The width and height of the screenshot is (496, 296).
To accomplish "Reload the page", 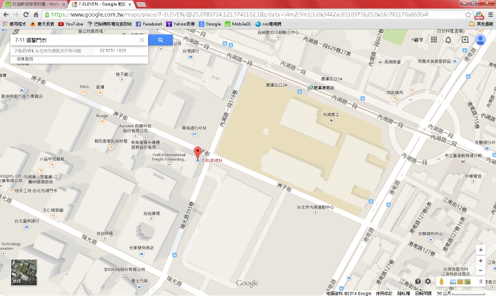I will pos(26,14).
